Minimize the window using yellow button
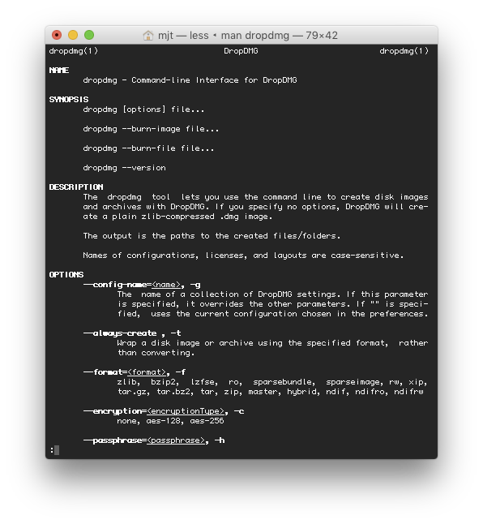Viewport: 483px width, 524px height. click(x=73, y=35)
